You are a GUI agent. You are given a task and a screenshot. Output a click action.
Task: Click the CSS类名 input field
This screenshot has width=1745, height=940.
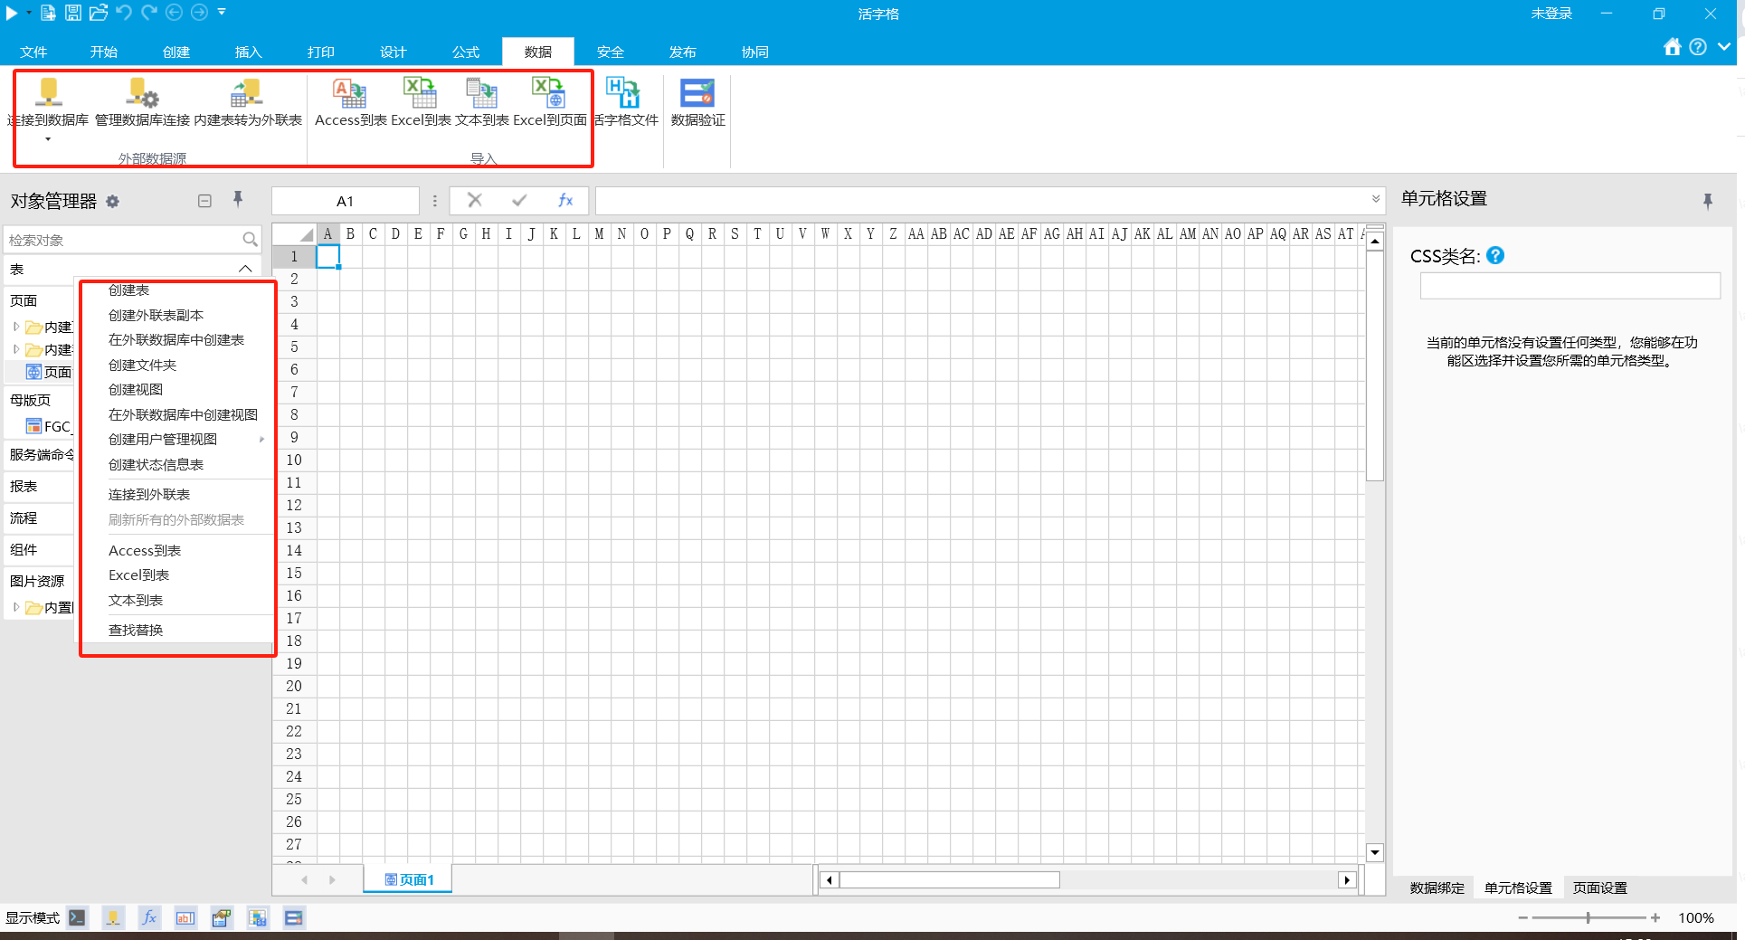1570,286
